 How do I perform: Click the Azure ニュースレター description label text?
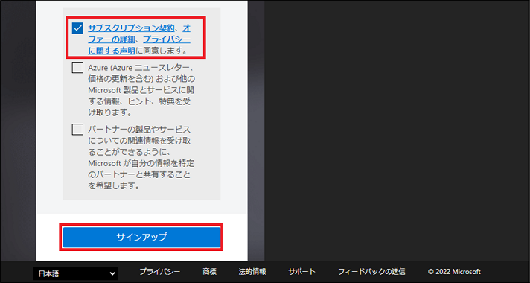[141, 90]
